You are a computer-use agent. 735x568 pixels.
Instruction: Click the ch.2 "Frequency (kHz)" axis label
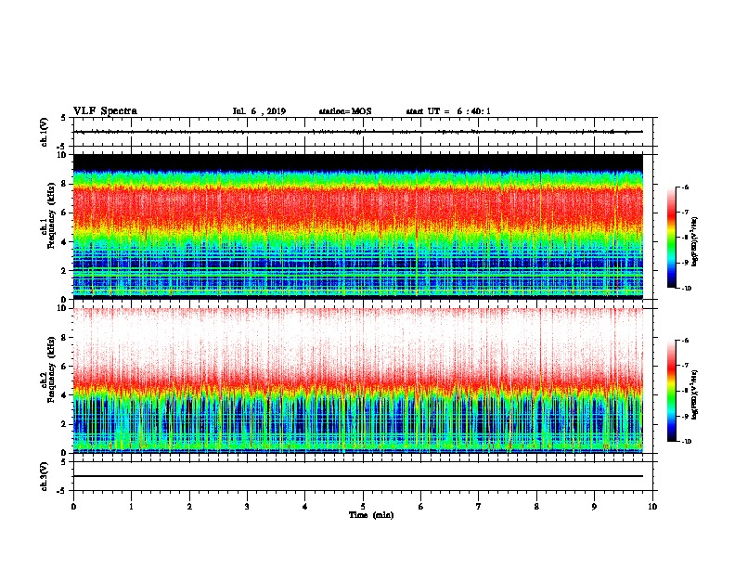coord(51,368)
